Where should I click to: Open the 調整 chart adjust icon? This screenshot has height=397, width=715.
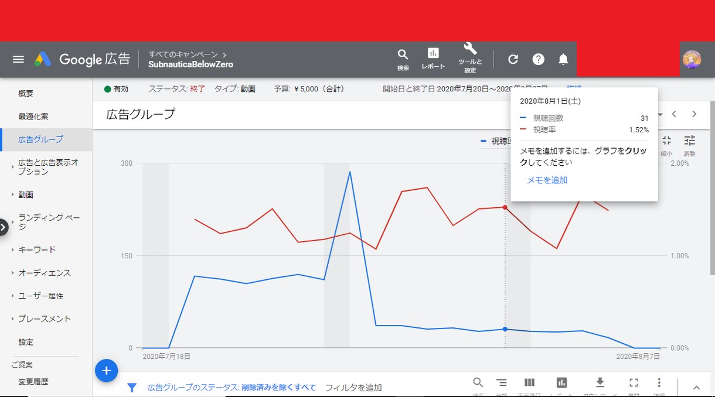(x=690, y=145)
